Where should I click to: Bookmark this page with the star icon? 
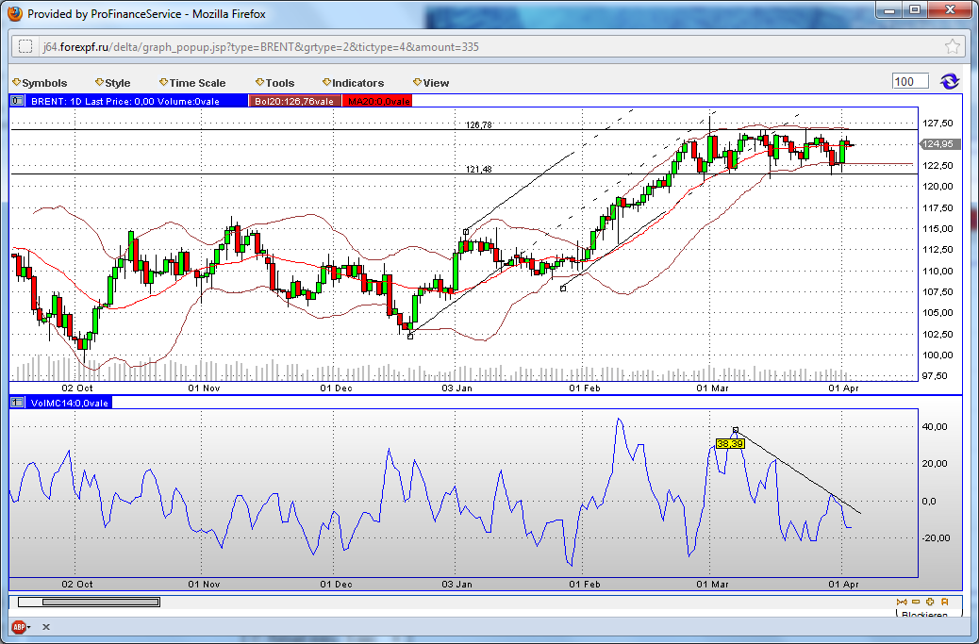pyautogui.click(x=953, y=46)
